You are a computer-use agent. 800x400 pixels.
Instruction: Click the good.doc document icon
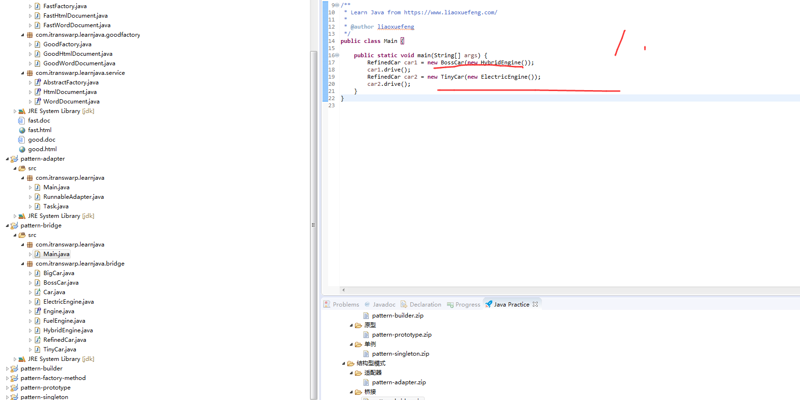coord(21,140)
